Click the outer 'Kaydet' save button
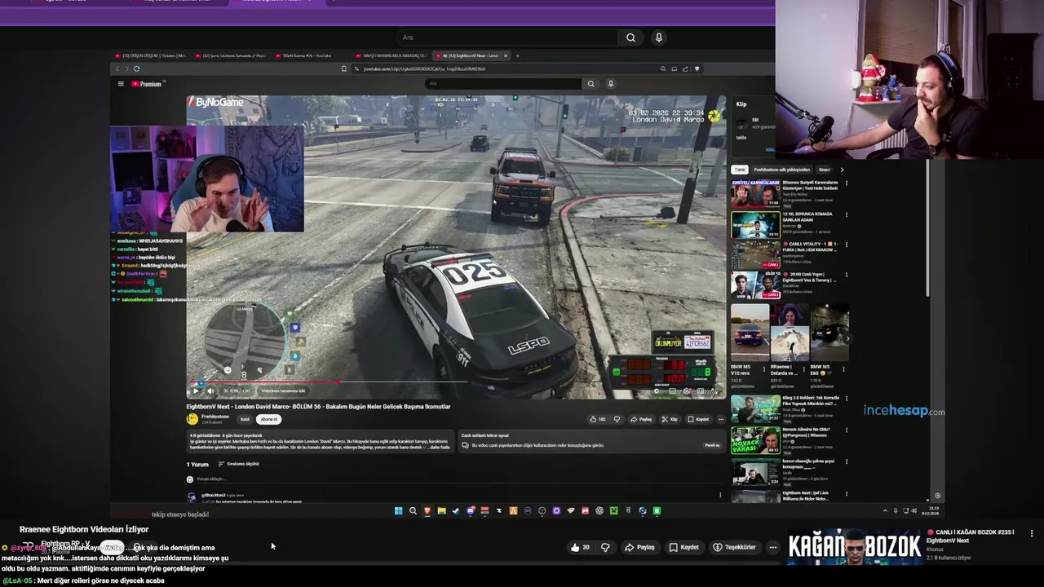1044x587 pixels. point(683,547)
